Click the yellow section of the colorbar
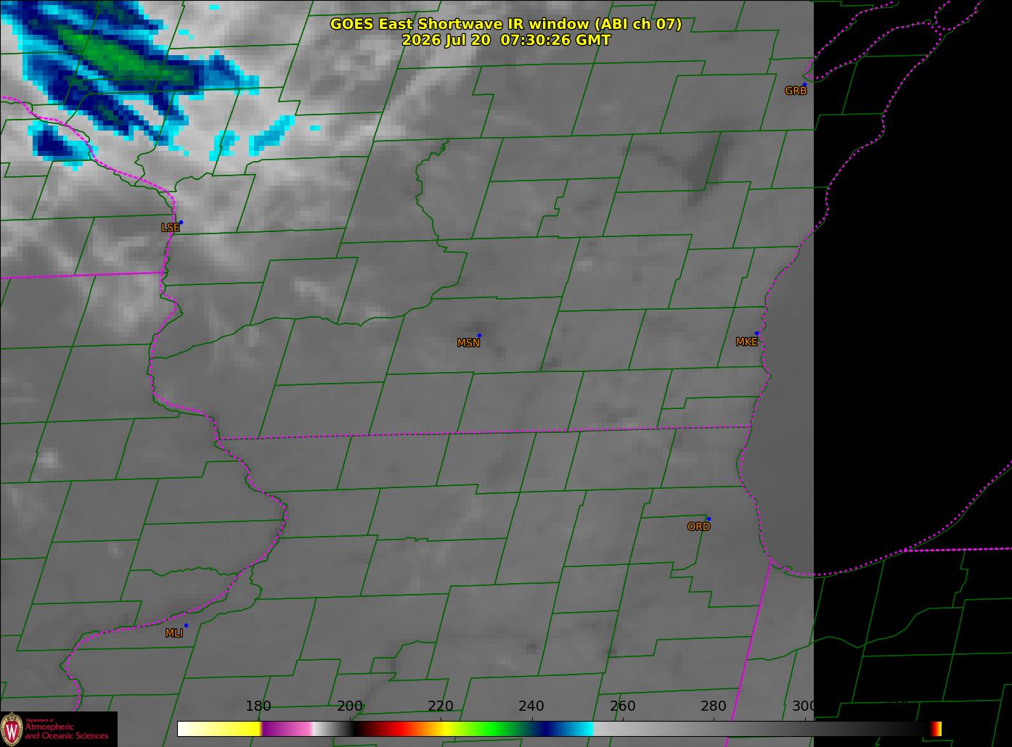 (219, 729)
